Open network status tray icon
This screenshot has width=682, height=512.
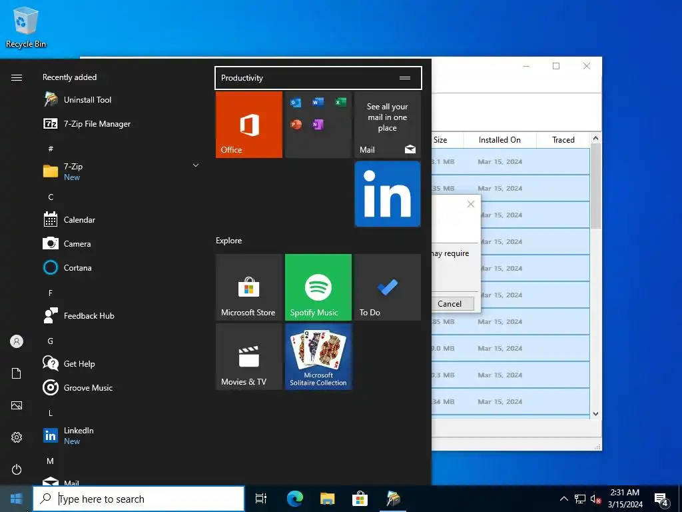tap(580, 499)
